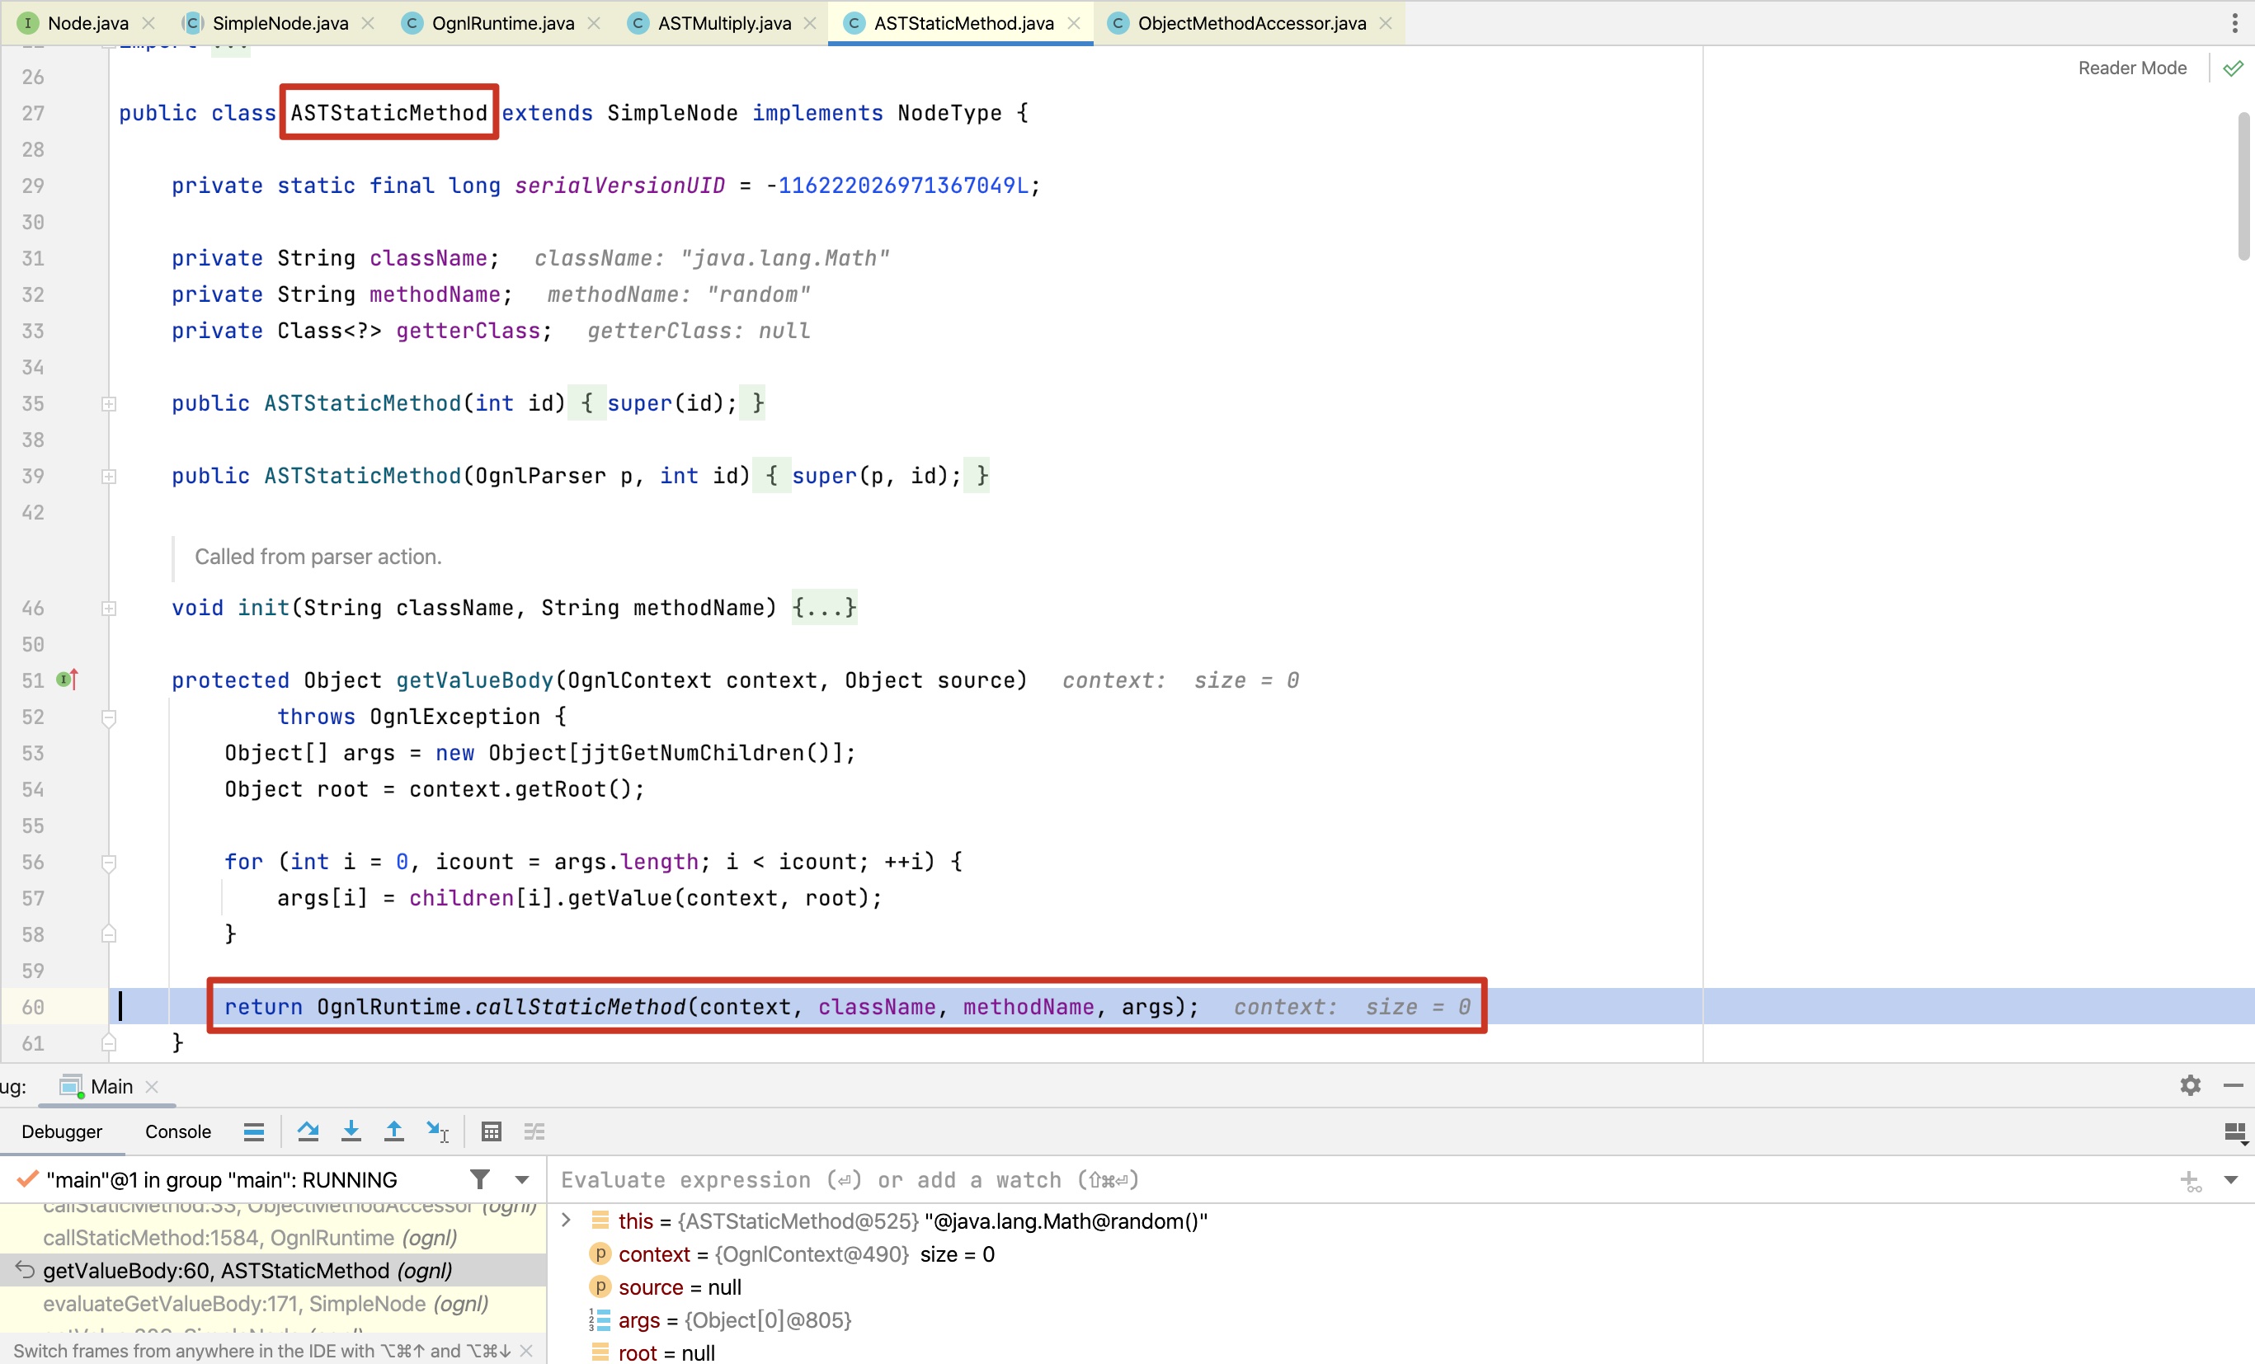The width and height of the screenshot is (2255, 1364).
Task: Select frame evaluateGetValueBody:171, SimpleNode
Action: [274, 1304]
